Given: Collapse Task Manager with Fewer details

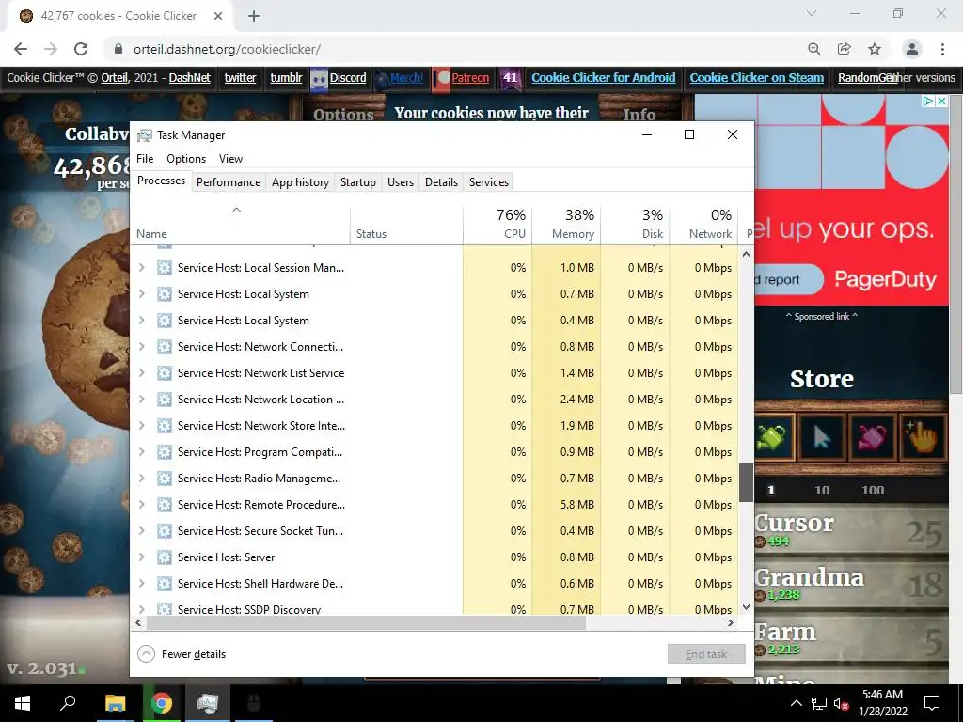Looking at the screenshot, I should [x=182, y=654].
